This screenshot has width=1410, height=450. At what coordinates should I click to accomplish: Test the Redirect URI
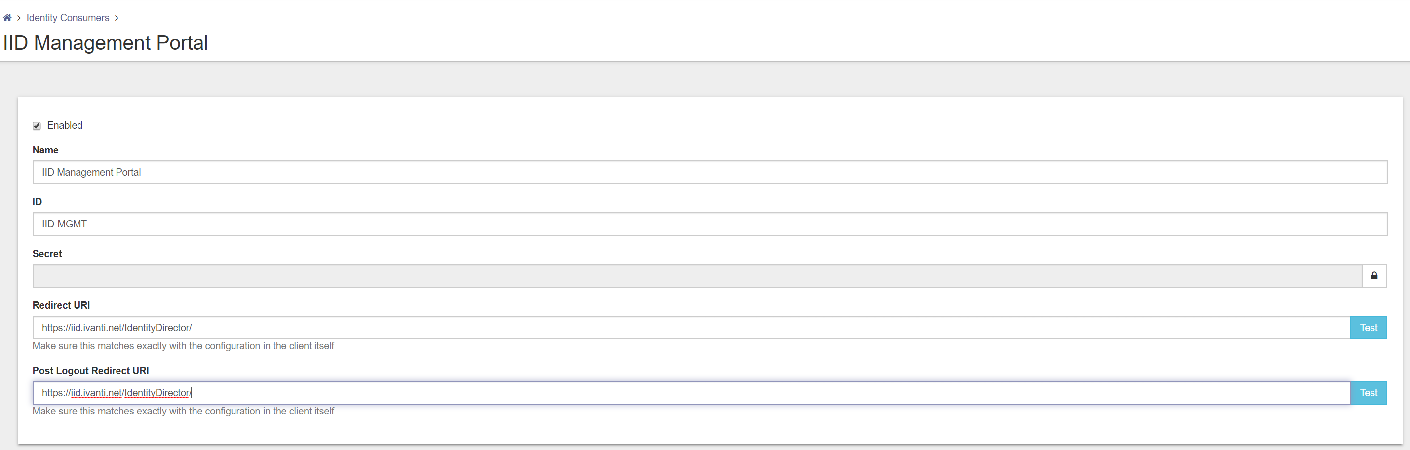click(1369, 328)
